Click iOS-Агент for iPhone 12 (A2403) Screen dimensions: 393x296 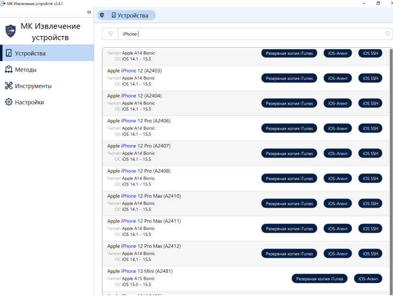point(338,78)
